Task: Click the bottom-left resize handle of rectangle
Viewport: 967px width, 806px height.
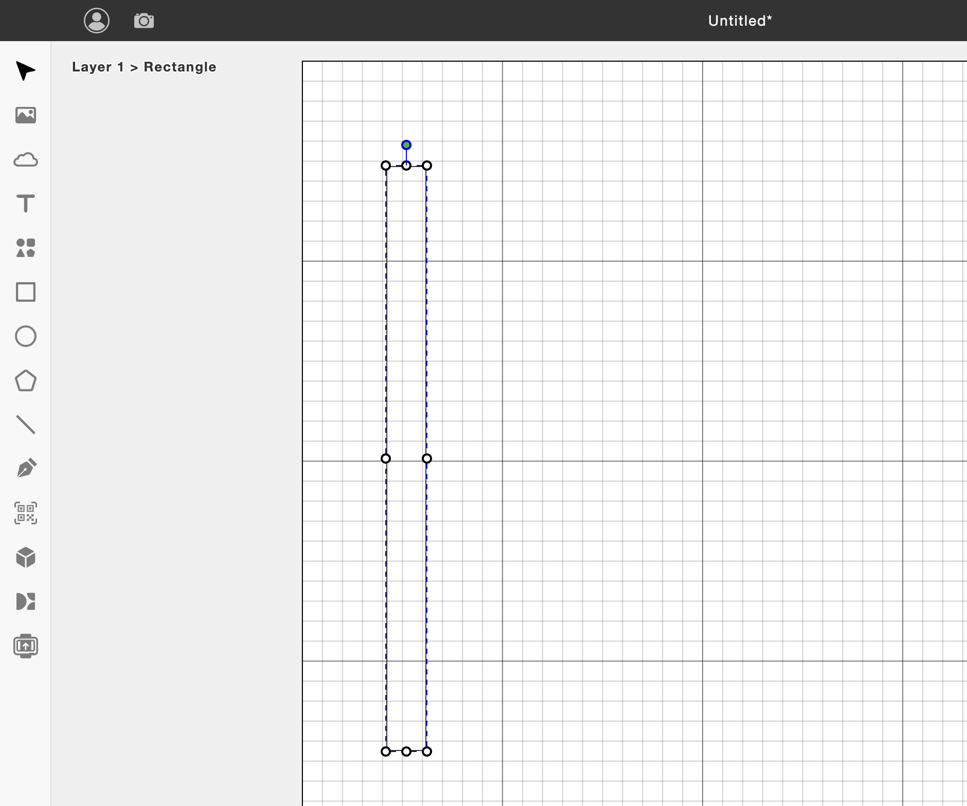Action: 386,752
